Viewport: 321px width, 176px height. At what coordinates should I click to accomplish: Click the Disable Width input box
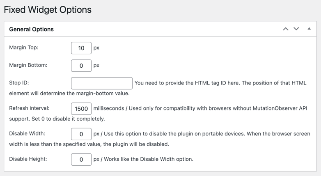[x=81, y=134]
